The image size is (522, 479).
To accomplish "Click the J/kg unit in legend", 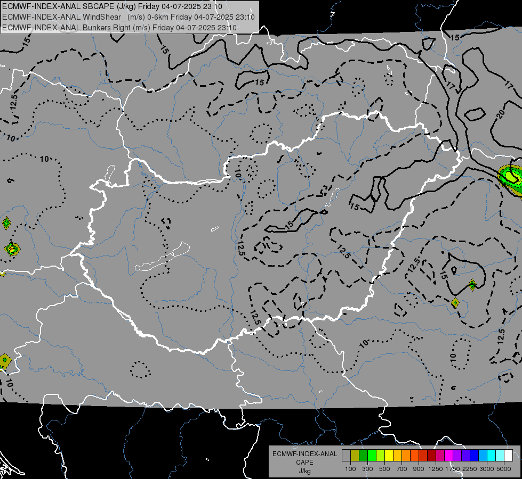I will [305, 472].
